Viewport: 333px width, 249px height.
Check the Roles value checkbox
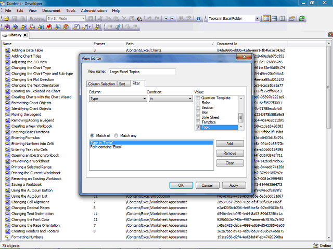pos(198,103)
